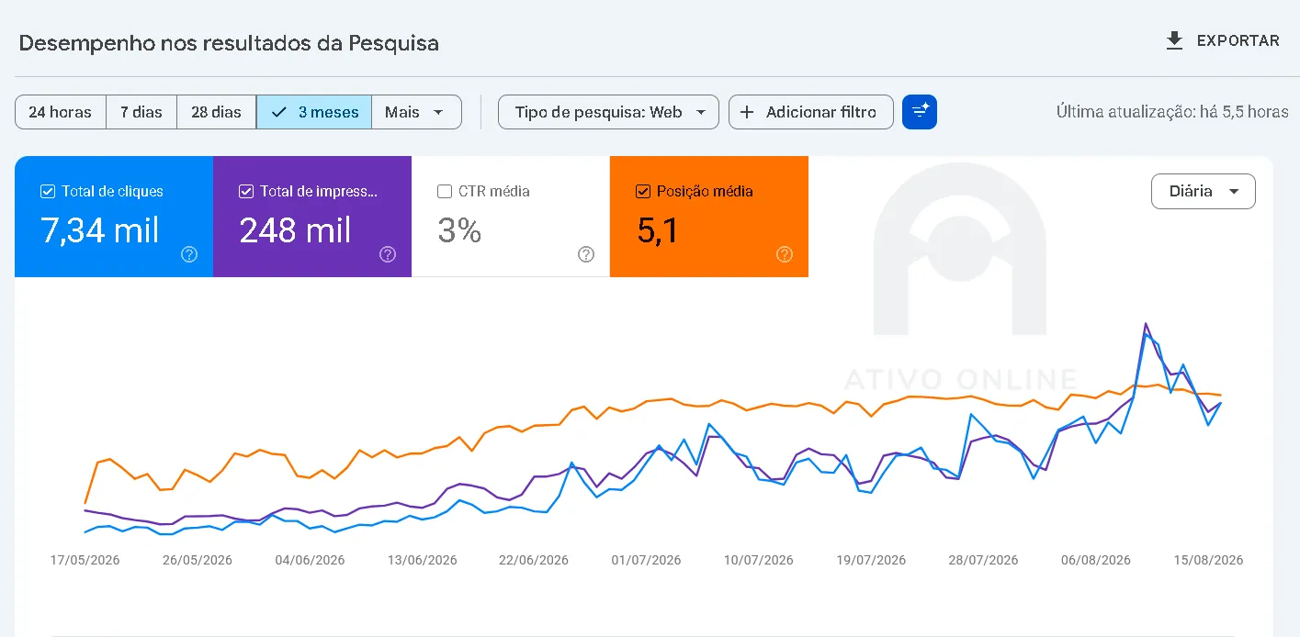Enable the CTR média checkbox

445,192
